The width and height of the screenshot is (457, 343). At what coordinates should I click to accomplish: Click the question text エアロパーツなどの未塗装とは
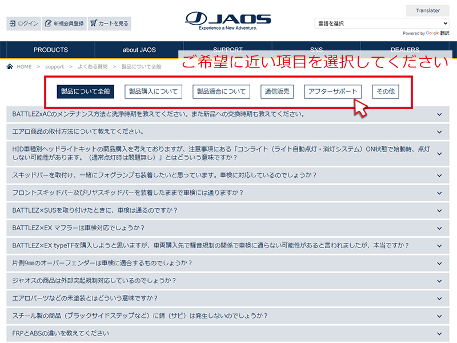[x=85, y=298]
